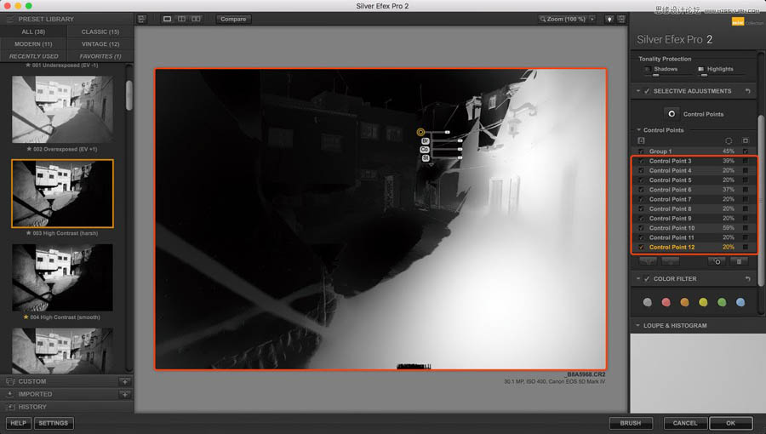This screenshot has width=766, height=434.
Task: Open HELP
Action: (x=19, y=423)
